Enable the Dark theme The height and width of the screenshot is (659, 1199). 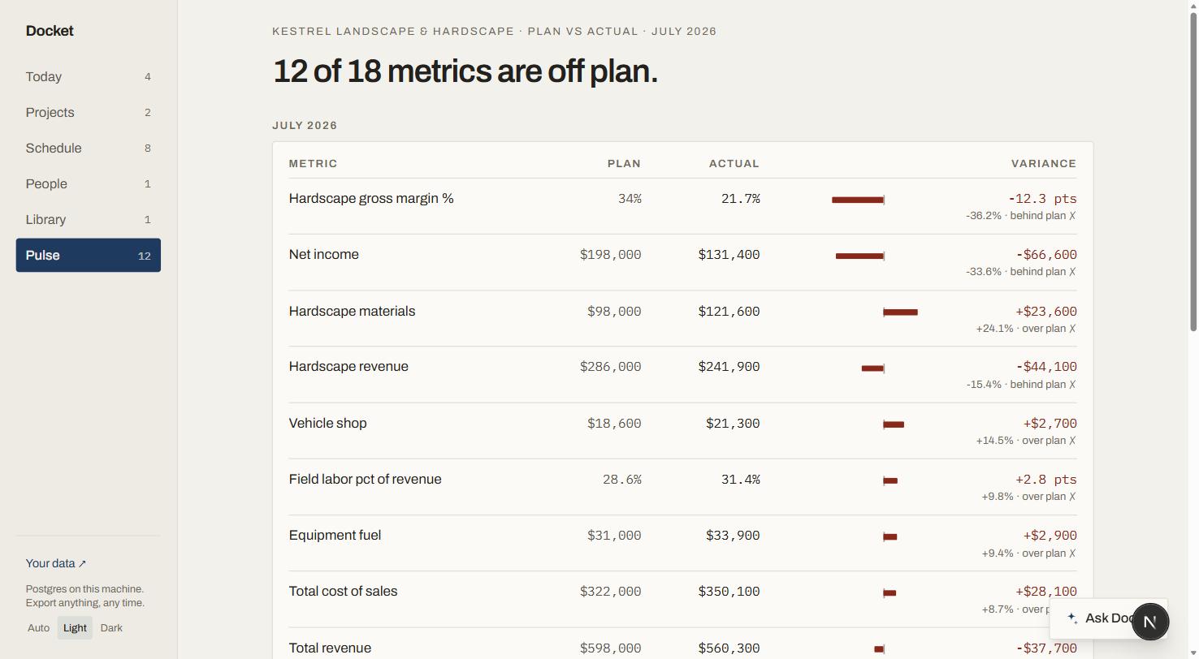(111, 628)
